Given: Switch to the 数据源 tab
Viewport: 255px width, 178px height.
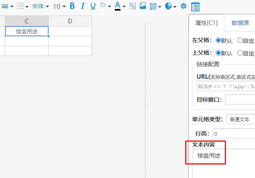Looking at the screenshot, I should click(x=240, y=23).
